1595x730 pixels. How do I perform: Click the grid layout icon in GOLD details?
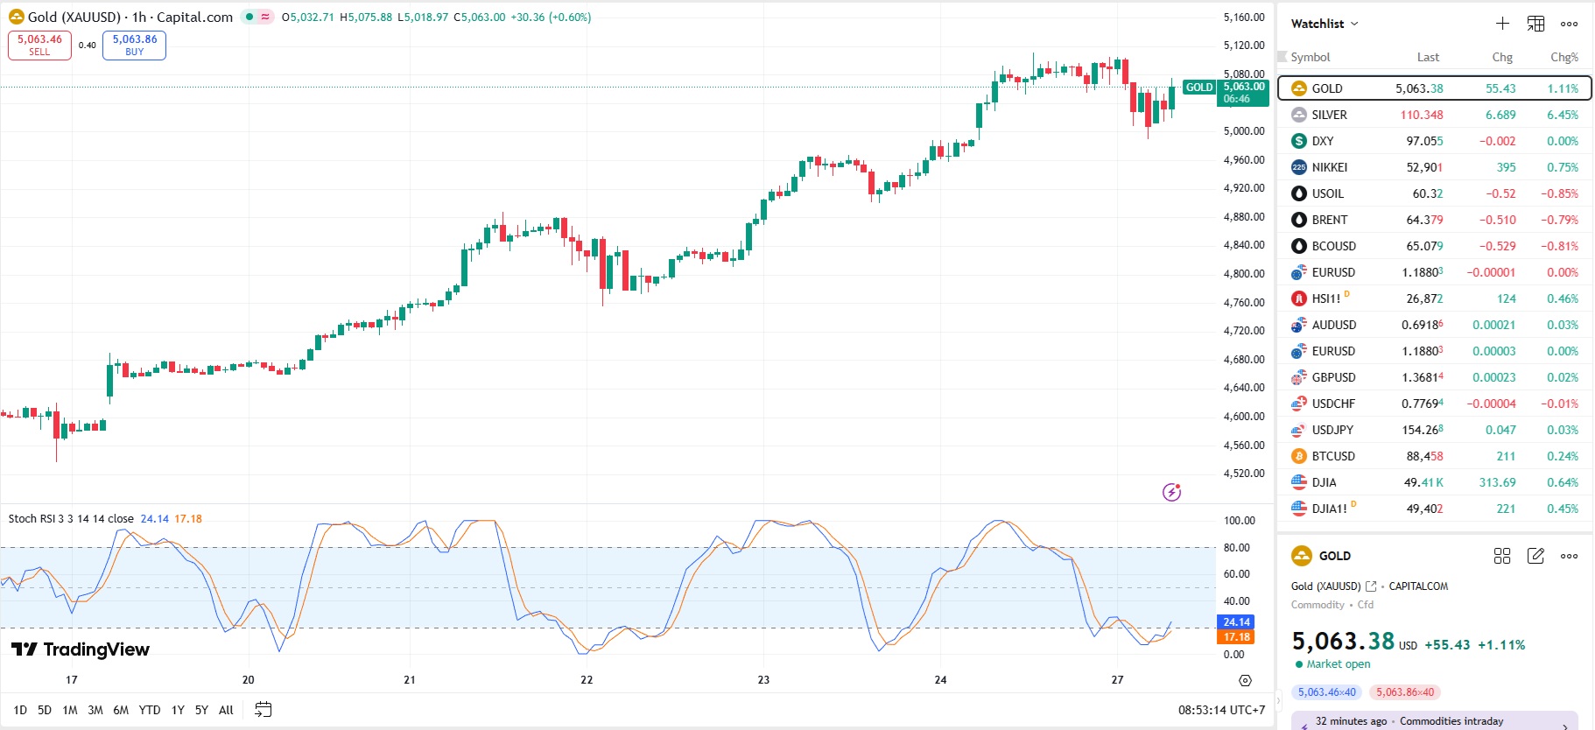pyautogui.click(x=1502, y=556)
